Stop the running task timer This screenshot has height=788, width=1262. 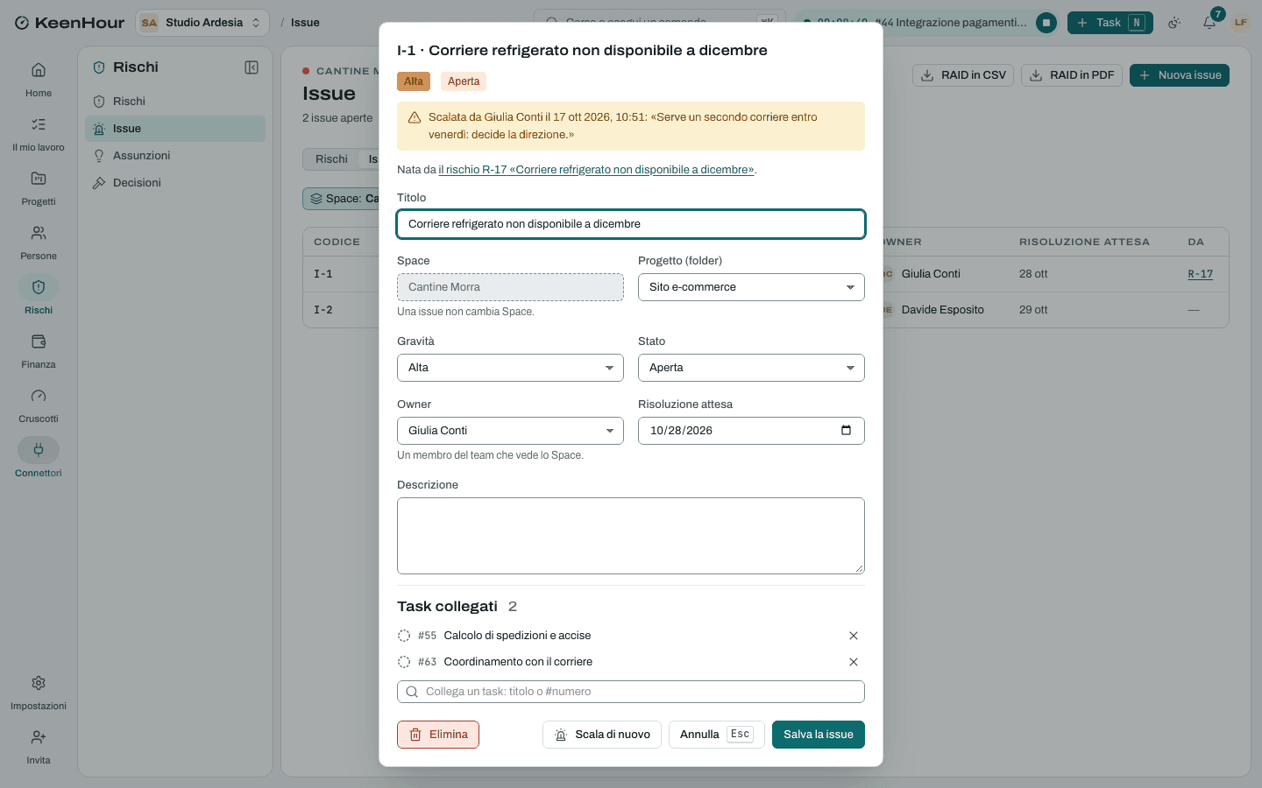click(1046, 23)
